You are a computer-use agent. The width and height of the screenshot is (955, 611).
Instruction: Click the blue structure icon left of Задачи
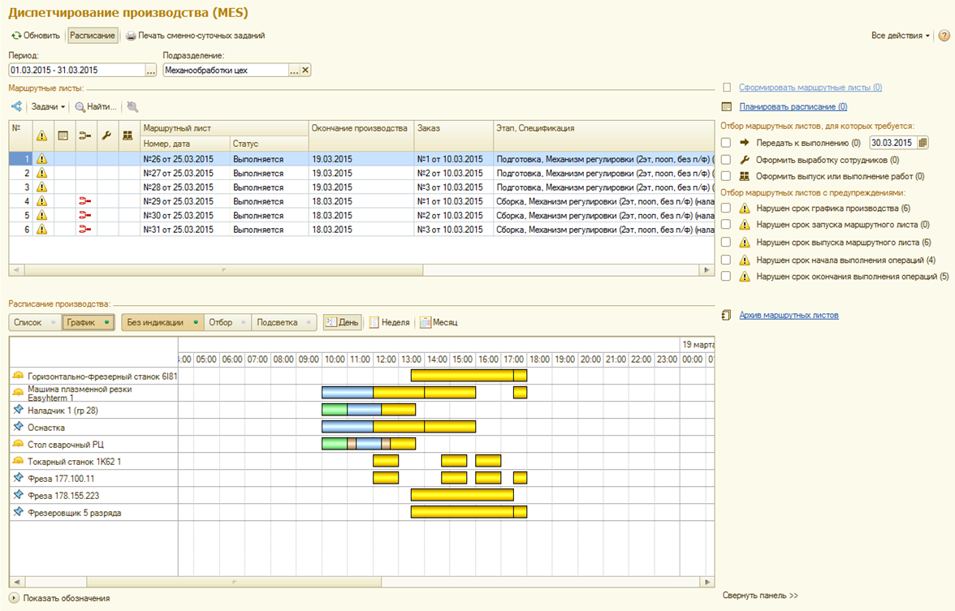[16, 106]
